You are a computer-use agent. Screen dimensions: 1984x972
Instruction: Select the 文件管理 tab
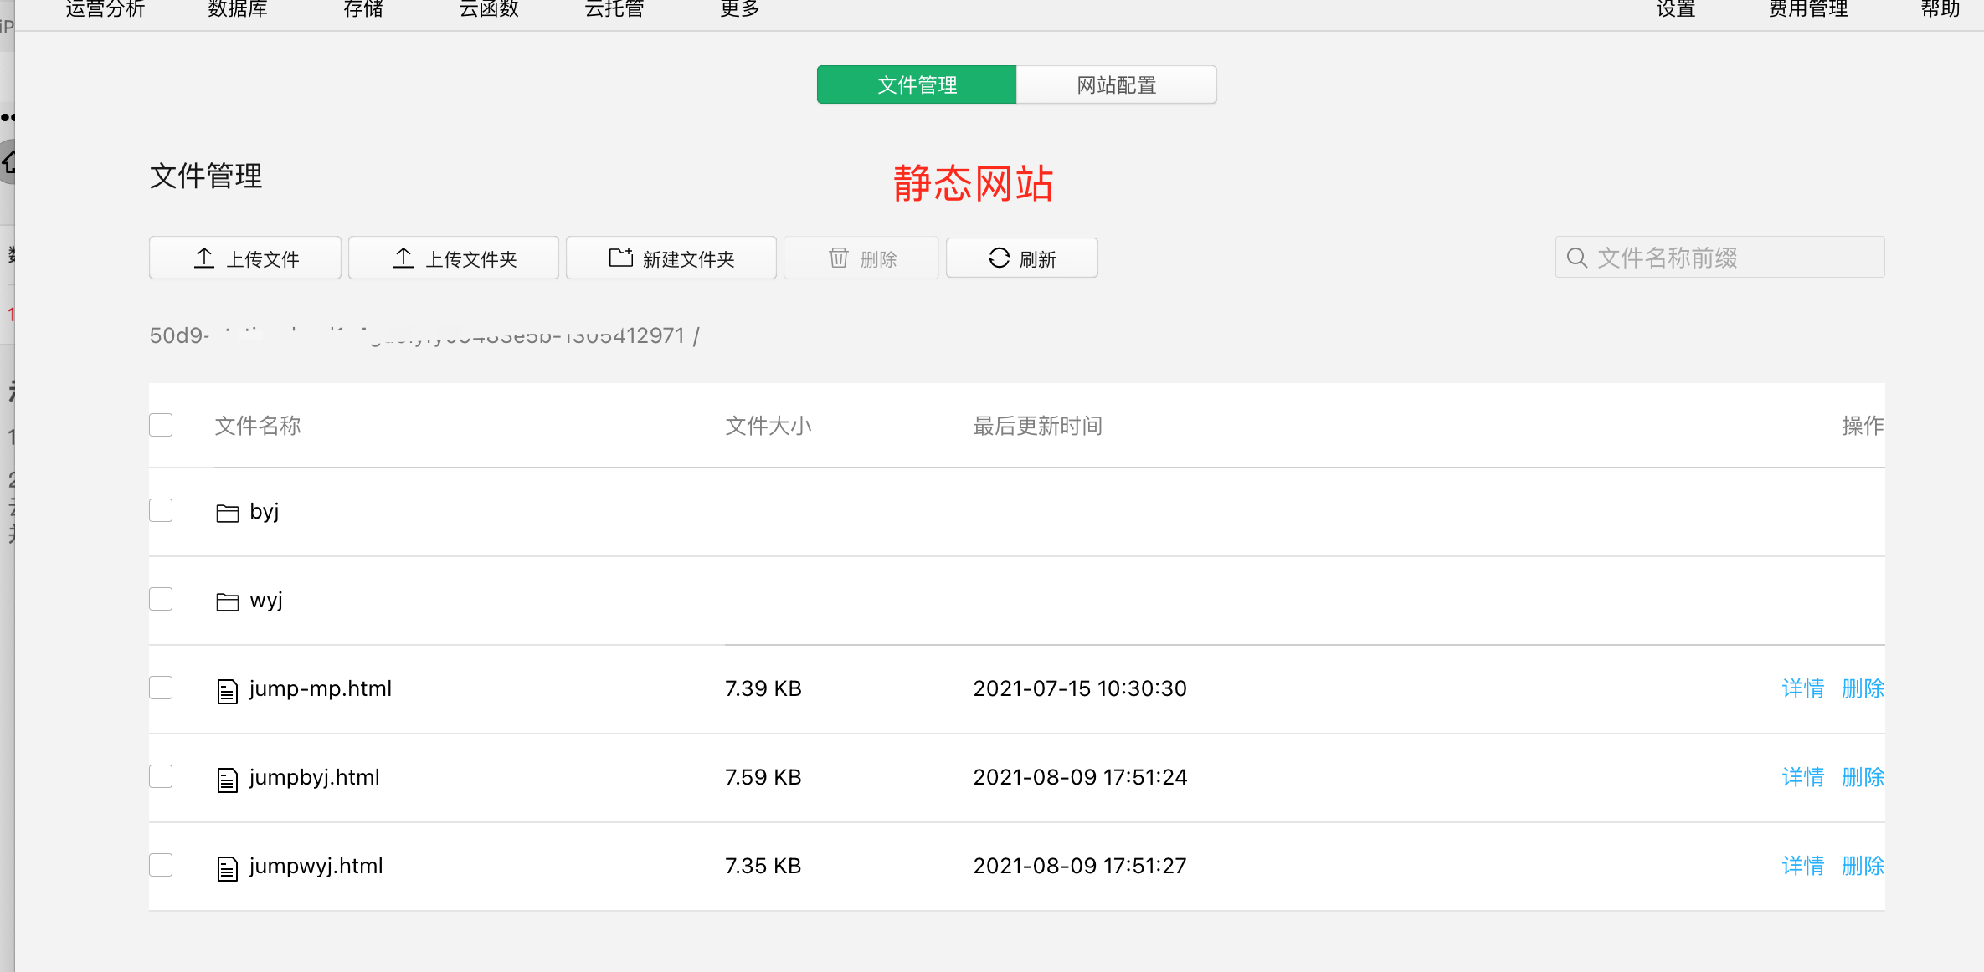tap(917, 84)
